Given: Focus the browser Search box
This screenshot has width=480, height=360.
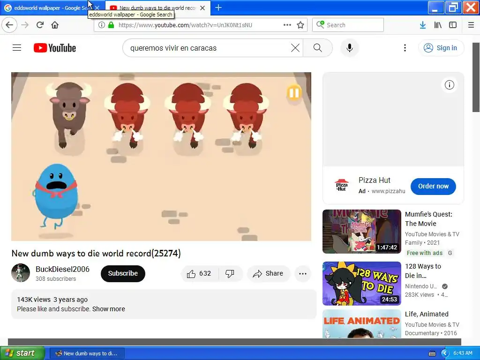Looking at the screenshot, I should (x=348, y=25).
